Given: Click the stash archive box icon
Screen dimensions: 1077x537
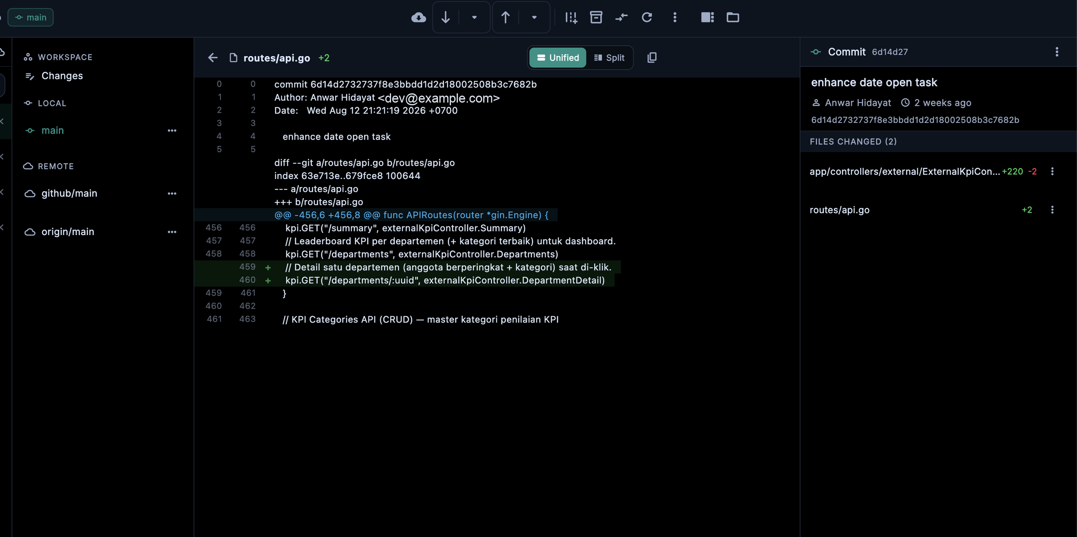Looking at the screenshot, I should (596, 17).
